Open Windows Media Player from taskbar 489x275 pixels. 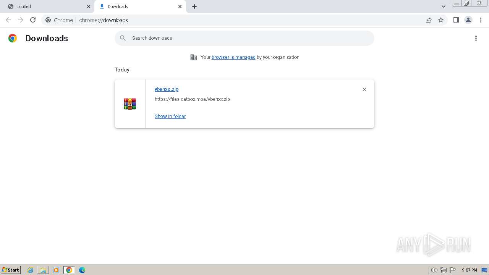tap(56, 270)
